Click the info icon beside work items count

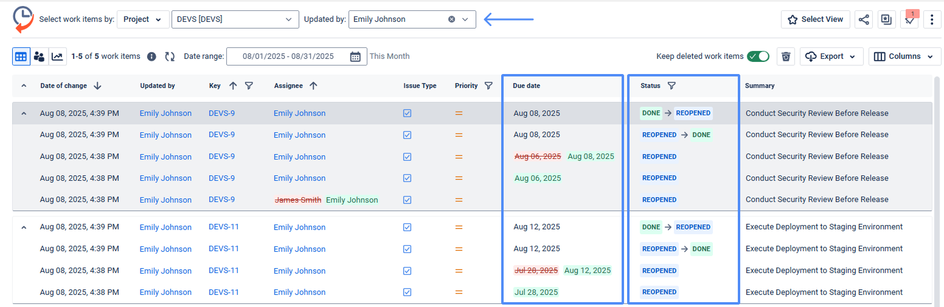tap(152, 56)
